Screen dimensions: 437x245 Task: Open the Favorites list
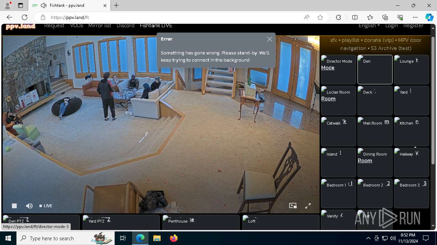pos(370,17)
